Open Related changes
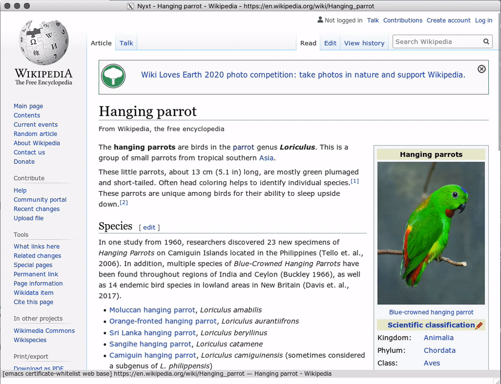501x384 pixels. pyautogui.click(x=37, y=256)
